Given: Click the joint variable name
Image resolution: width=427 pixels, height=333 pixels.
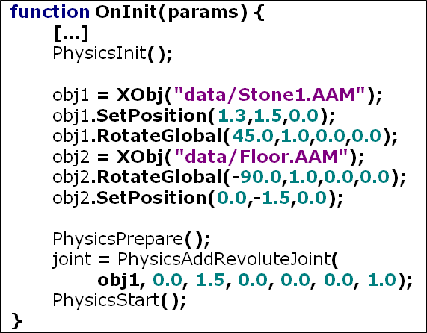Looking at the screenshot, I should tap(72, 259).
